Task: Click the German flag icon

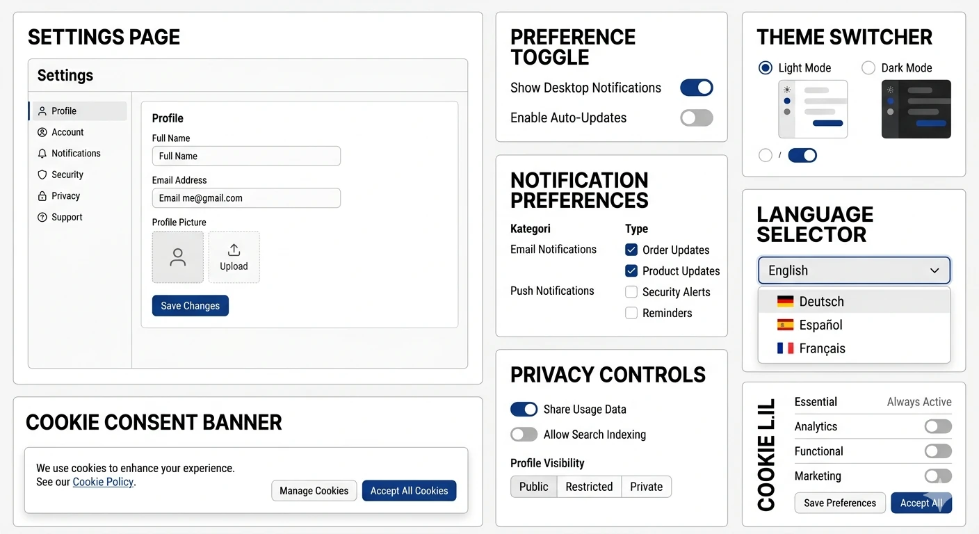Action: click(x=785, y=301)
